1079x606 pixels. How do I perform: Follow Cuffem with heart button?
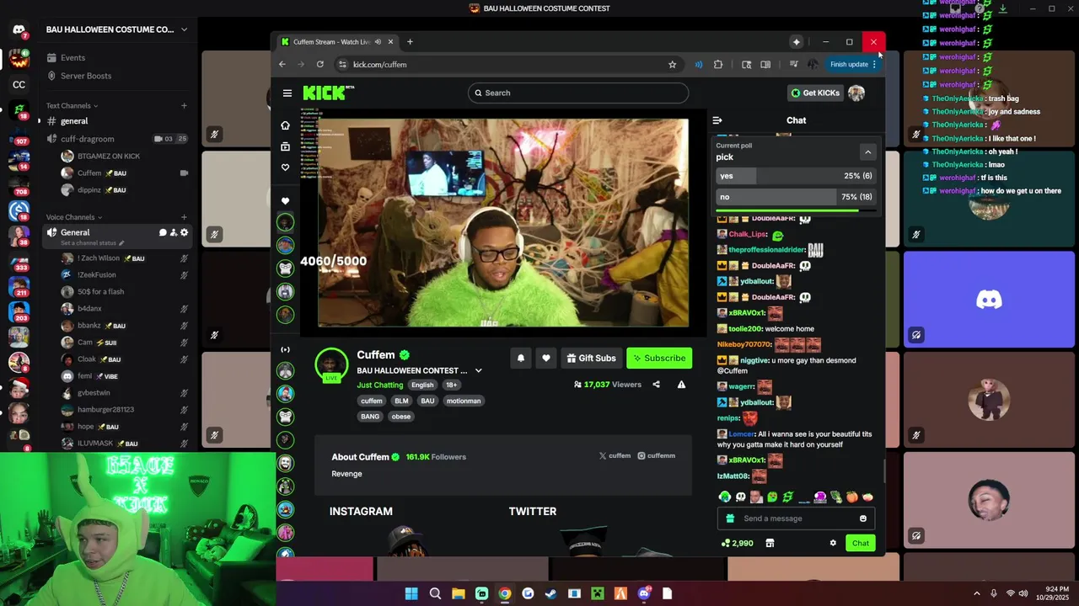click(546, 358)
